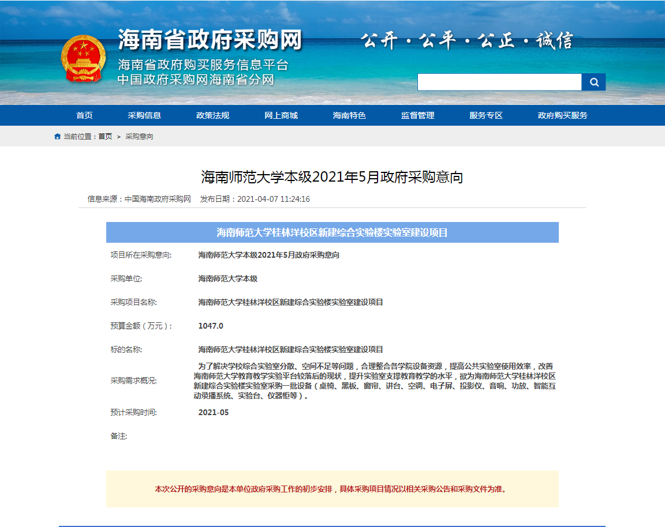This screenshot has width=665, height=527.
Task: Open the 网上商城 navigation menu
Action: click(281, 115)
